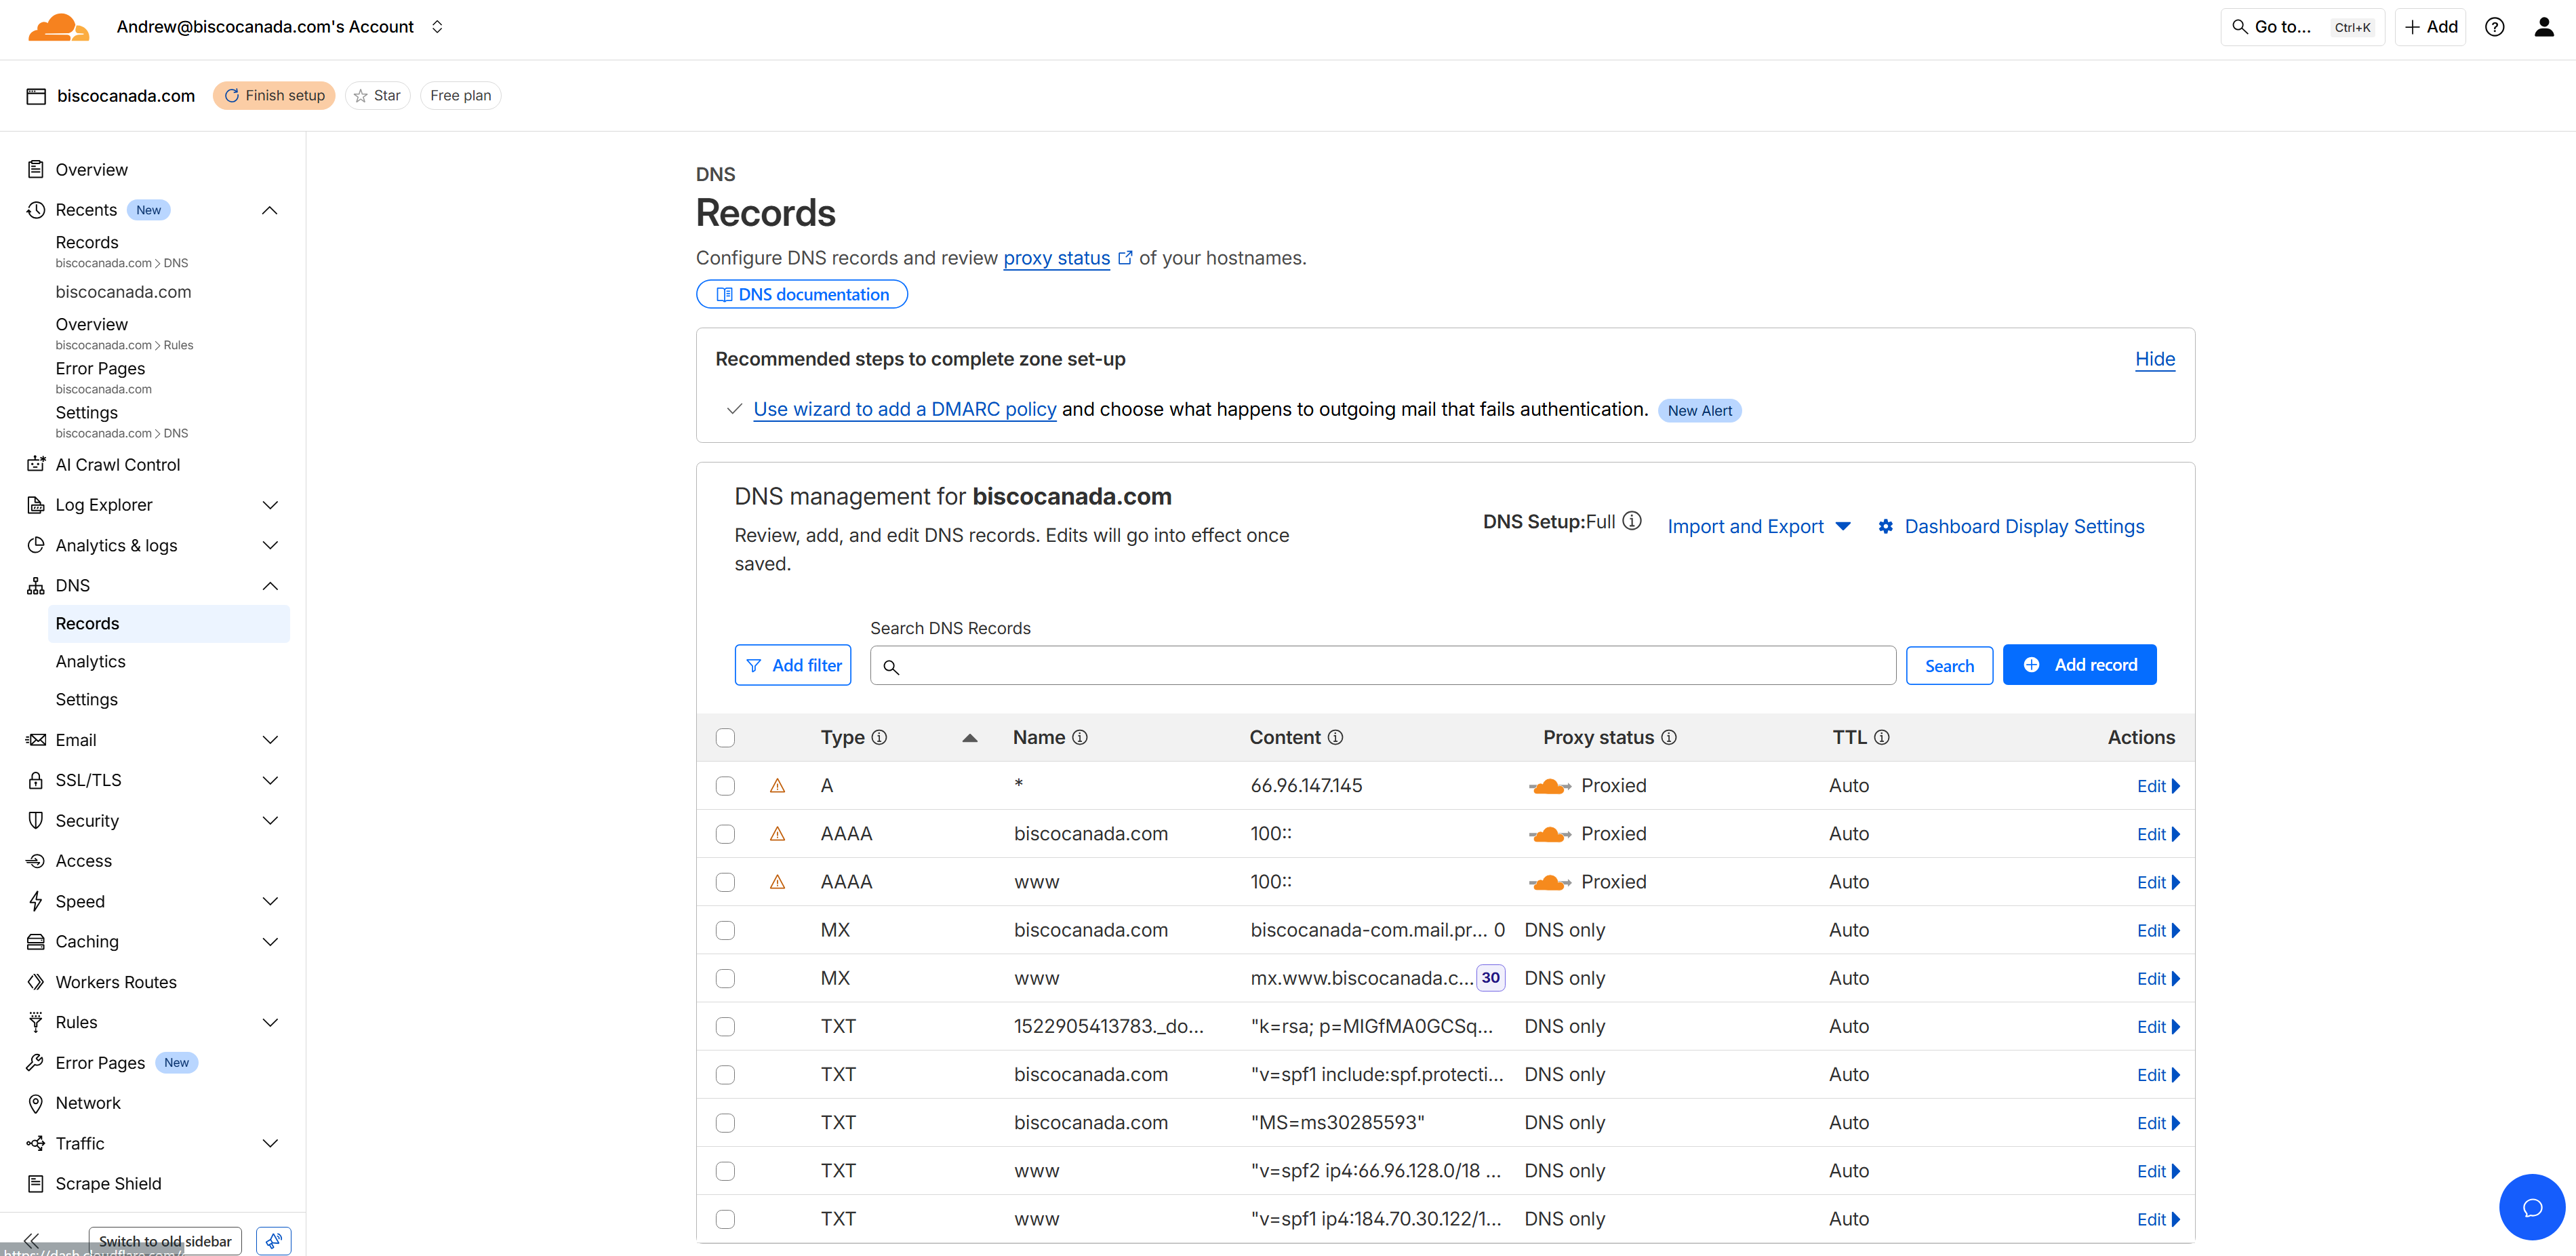Click warning icon on wildcard A record
The width and height of the screenshot is (2576, 1256).
coord(777,787)
